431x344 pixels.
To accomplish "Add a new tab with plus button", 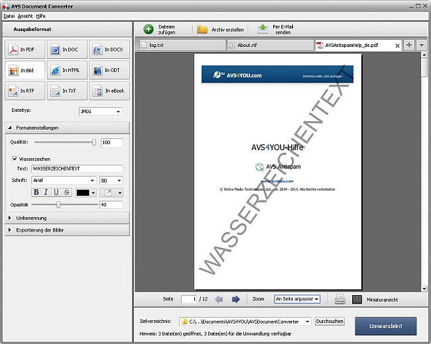I will (409, 45).
